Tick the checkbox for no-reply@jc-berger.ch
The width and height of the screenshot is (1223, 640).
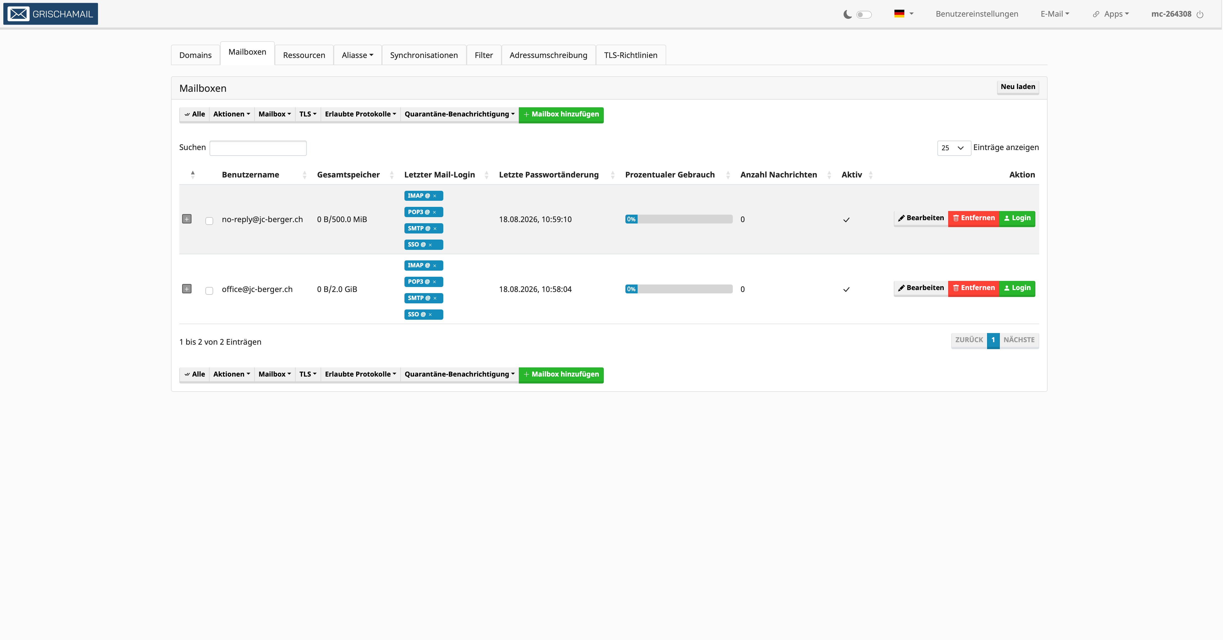point(209,221)
